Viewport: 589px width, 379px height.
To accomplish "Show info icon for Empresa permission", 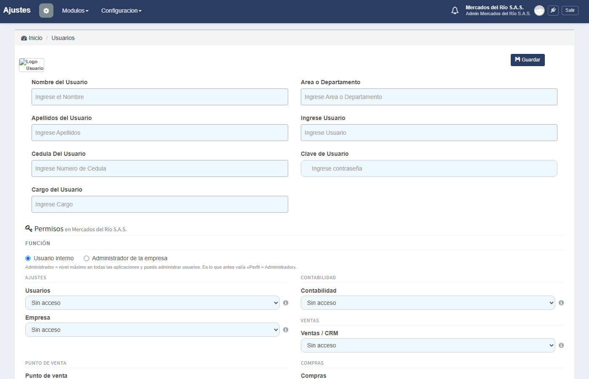I will point(286,330).
